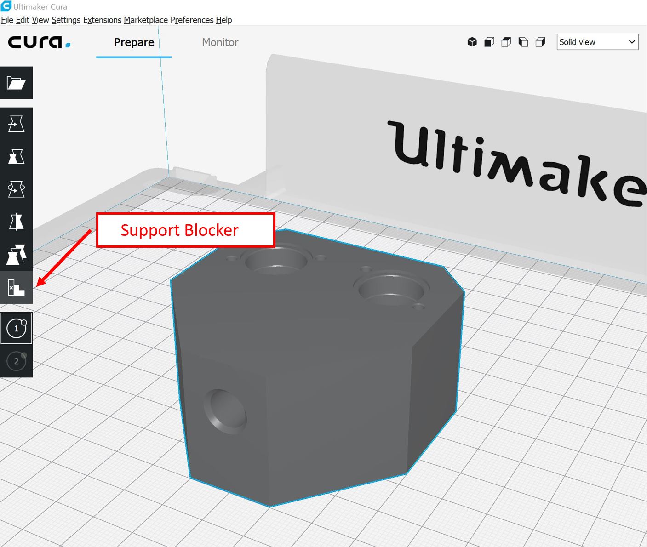Switch to the Monitor tab
The image size is (647, 547).
[x=220, y=42]
